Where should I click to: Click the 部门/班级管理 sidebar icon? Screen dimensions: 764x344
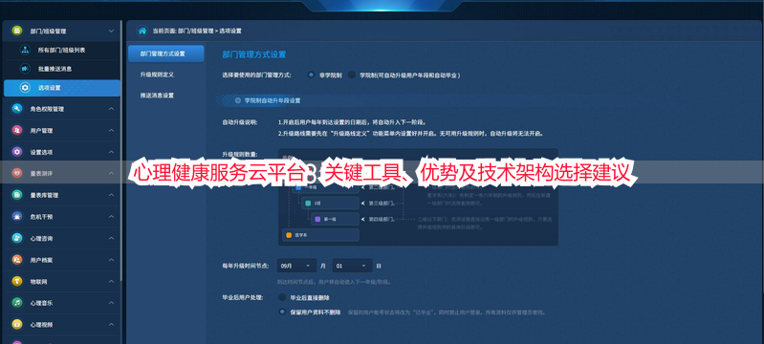pyautogui.click(x=17, y=31)
